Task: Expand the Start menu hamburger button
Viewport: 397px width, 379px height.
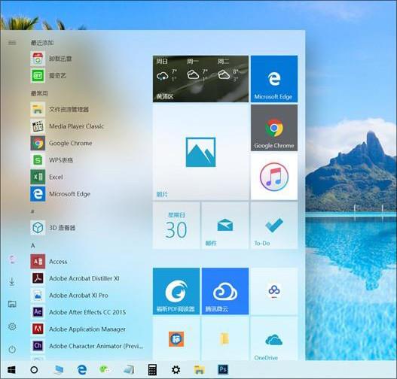Action: pos(12,43)
